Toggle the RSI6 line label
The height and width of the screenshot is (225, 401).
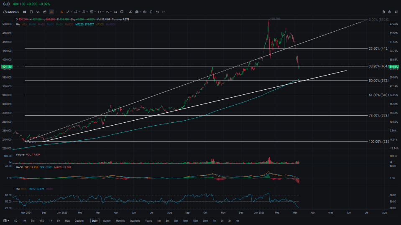point(24,189)
